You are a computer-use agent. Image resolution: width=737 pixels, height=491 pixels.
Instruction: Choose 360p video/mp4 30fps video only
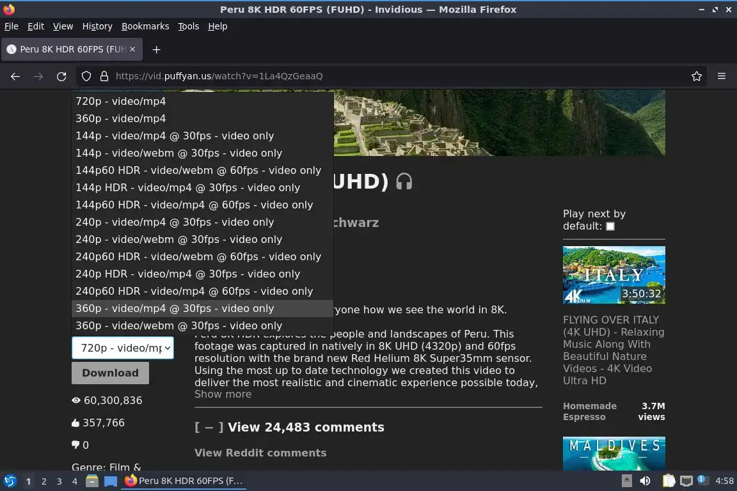pos(203,308)
